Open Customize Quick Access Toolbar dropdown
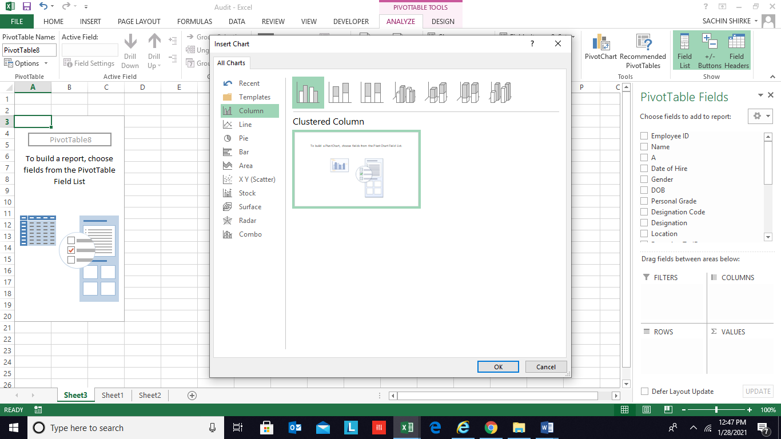Image resolution: width=781 pixels, height=439 pixels. point(86,7)
